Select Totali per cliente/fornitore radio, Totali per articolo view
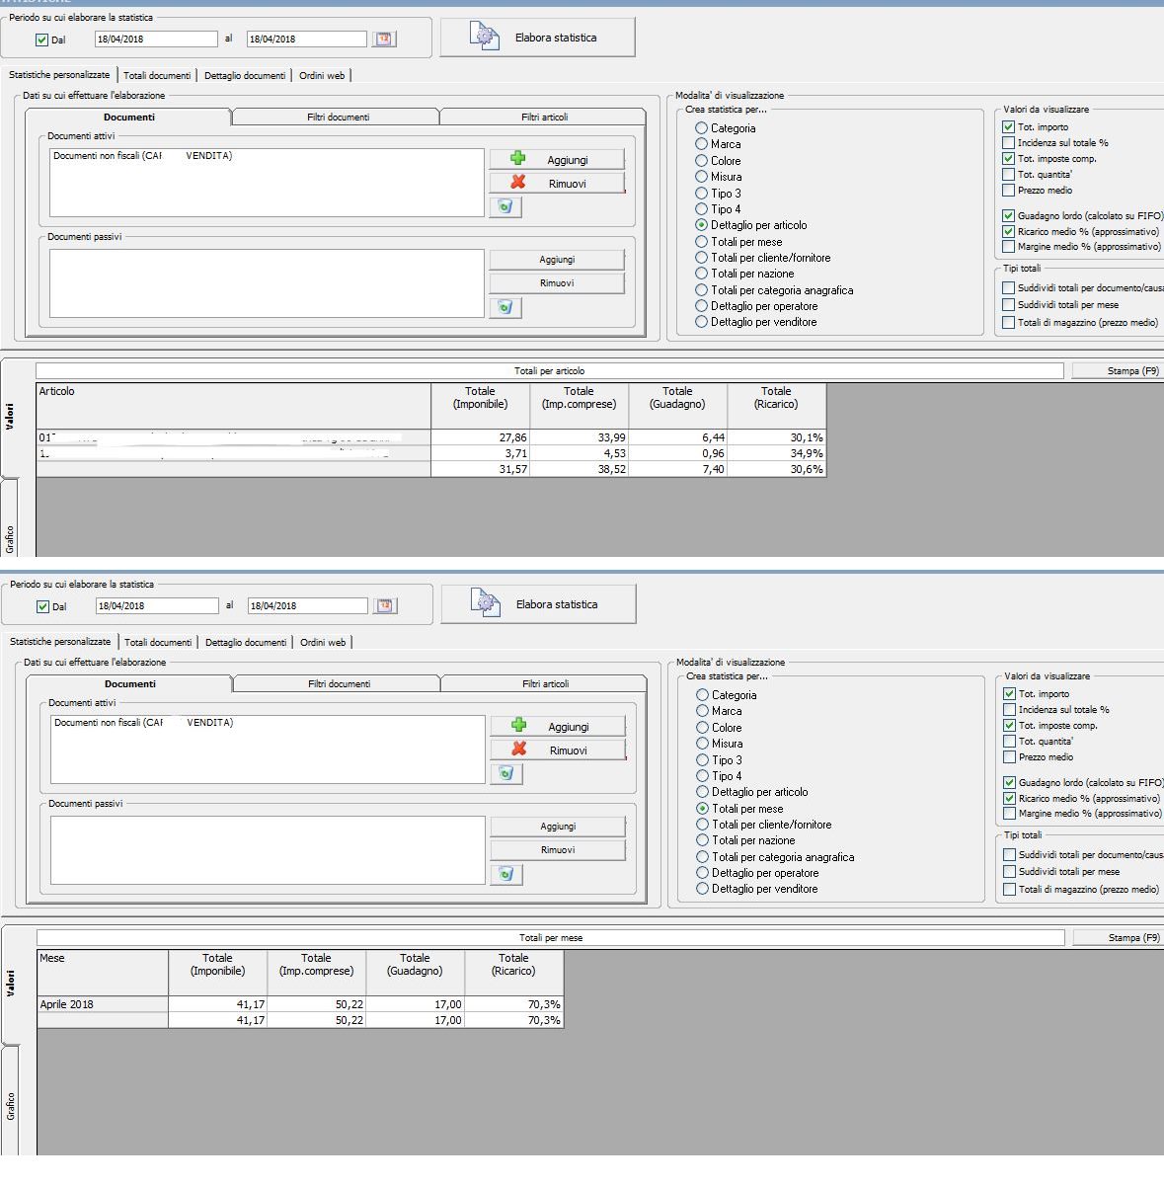The width and height of the screenshot is (1164, 1185). [x=701, y=258]
